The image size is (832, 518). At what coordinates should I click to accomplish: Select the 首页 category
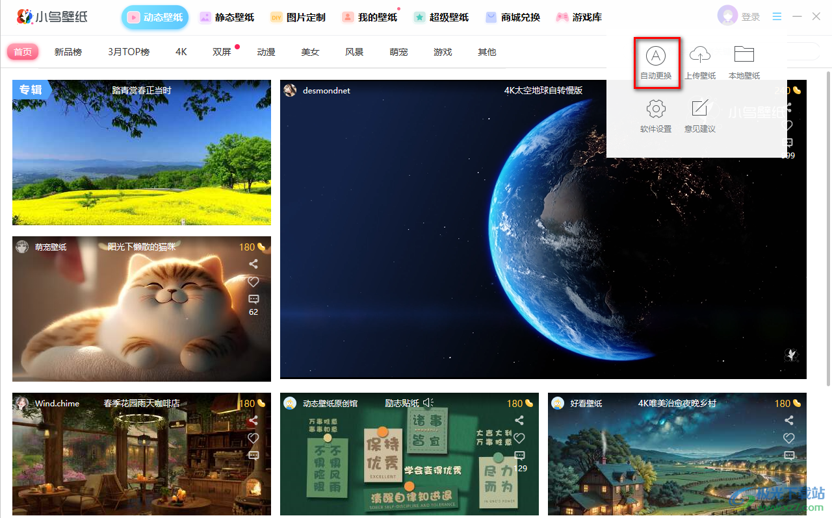[23, 52]
